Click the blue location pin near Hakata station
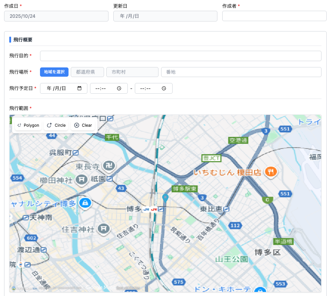 (x=166, y=198)
